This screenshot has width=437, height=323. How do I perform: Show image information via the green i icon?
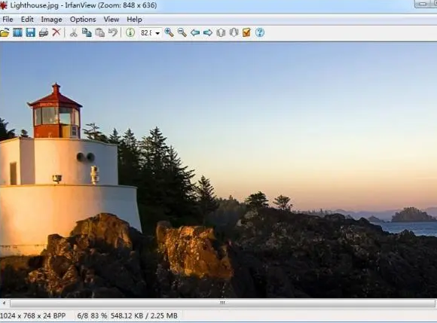[x=130, y=32]
